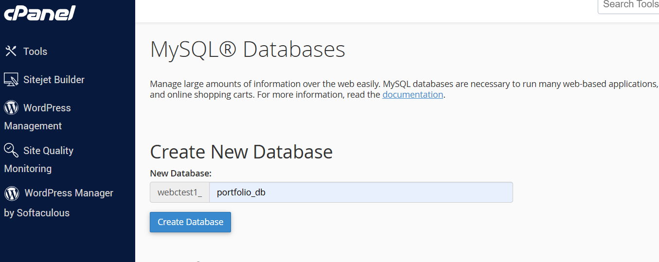Viewport: 659px width, 262px height.
Task: Click the New Database: field label
Action: tap(180, 174)
